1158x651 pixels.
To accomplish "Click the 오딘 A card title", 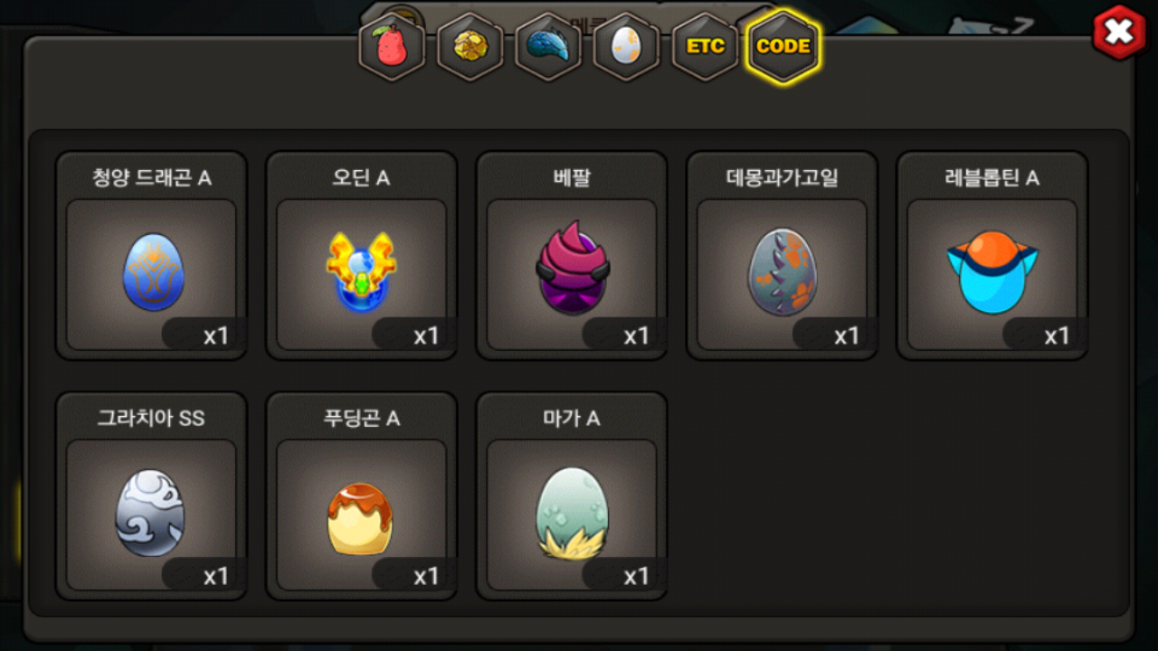I will coord(361,178).
